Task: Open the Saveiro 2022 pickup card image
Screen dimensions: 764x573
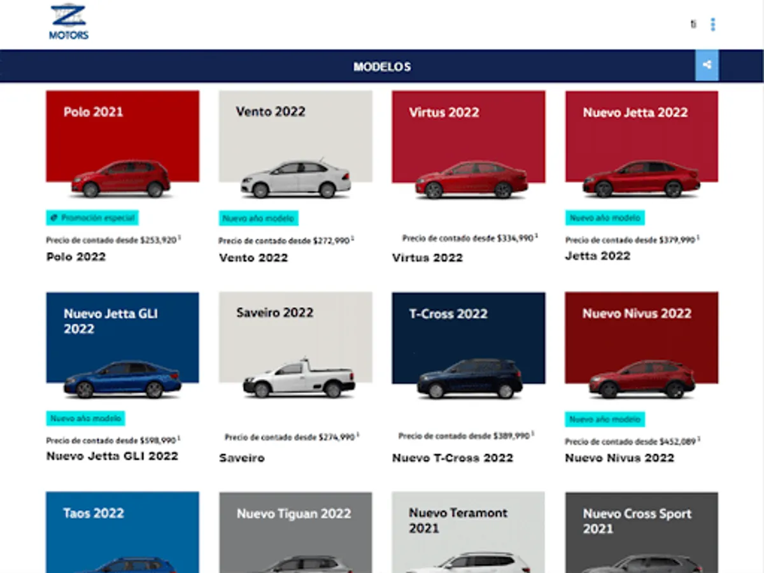Action: pyautogui.click(x=295, y=346)
